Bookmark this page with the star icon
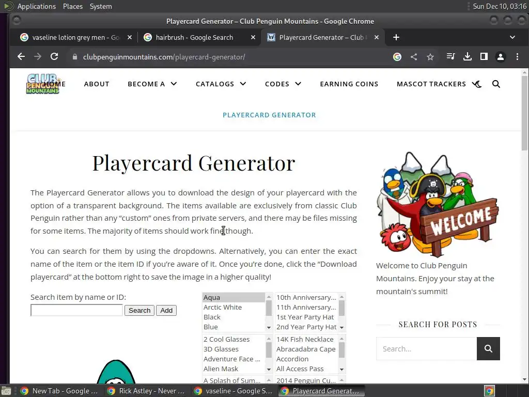This screenshot has width=529, height=397. pyautogui.click(x=430, y=57)
